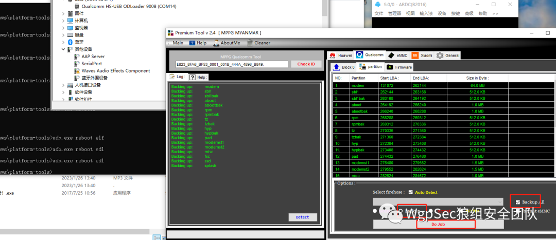
Task: Select the 蓝牙外围设备 tree item
Action: point(94,78)
